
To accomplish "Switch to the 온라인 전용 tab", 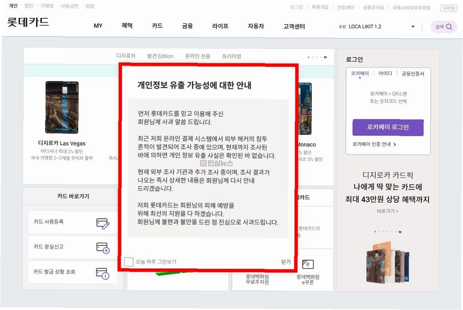I will 198,56.
